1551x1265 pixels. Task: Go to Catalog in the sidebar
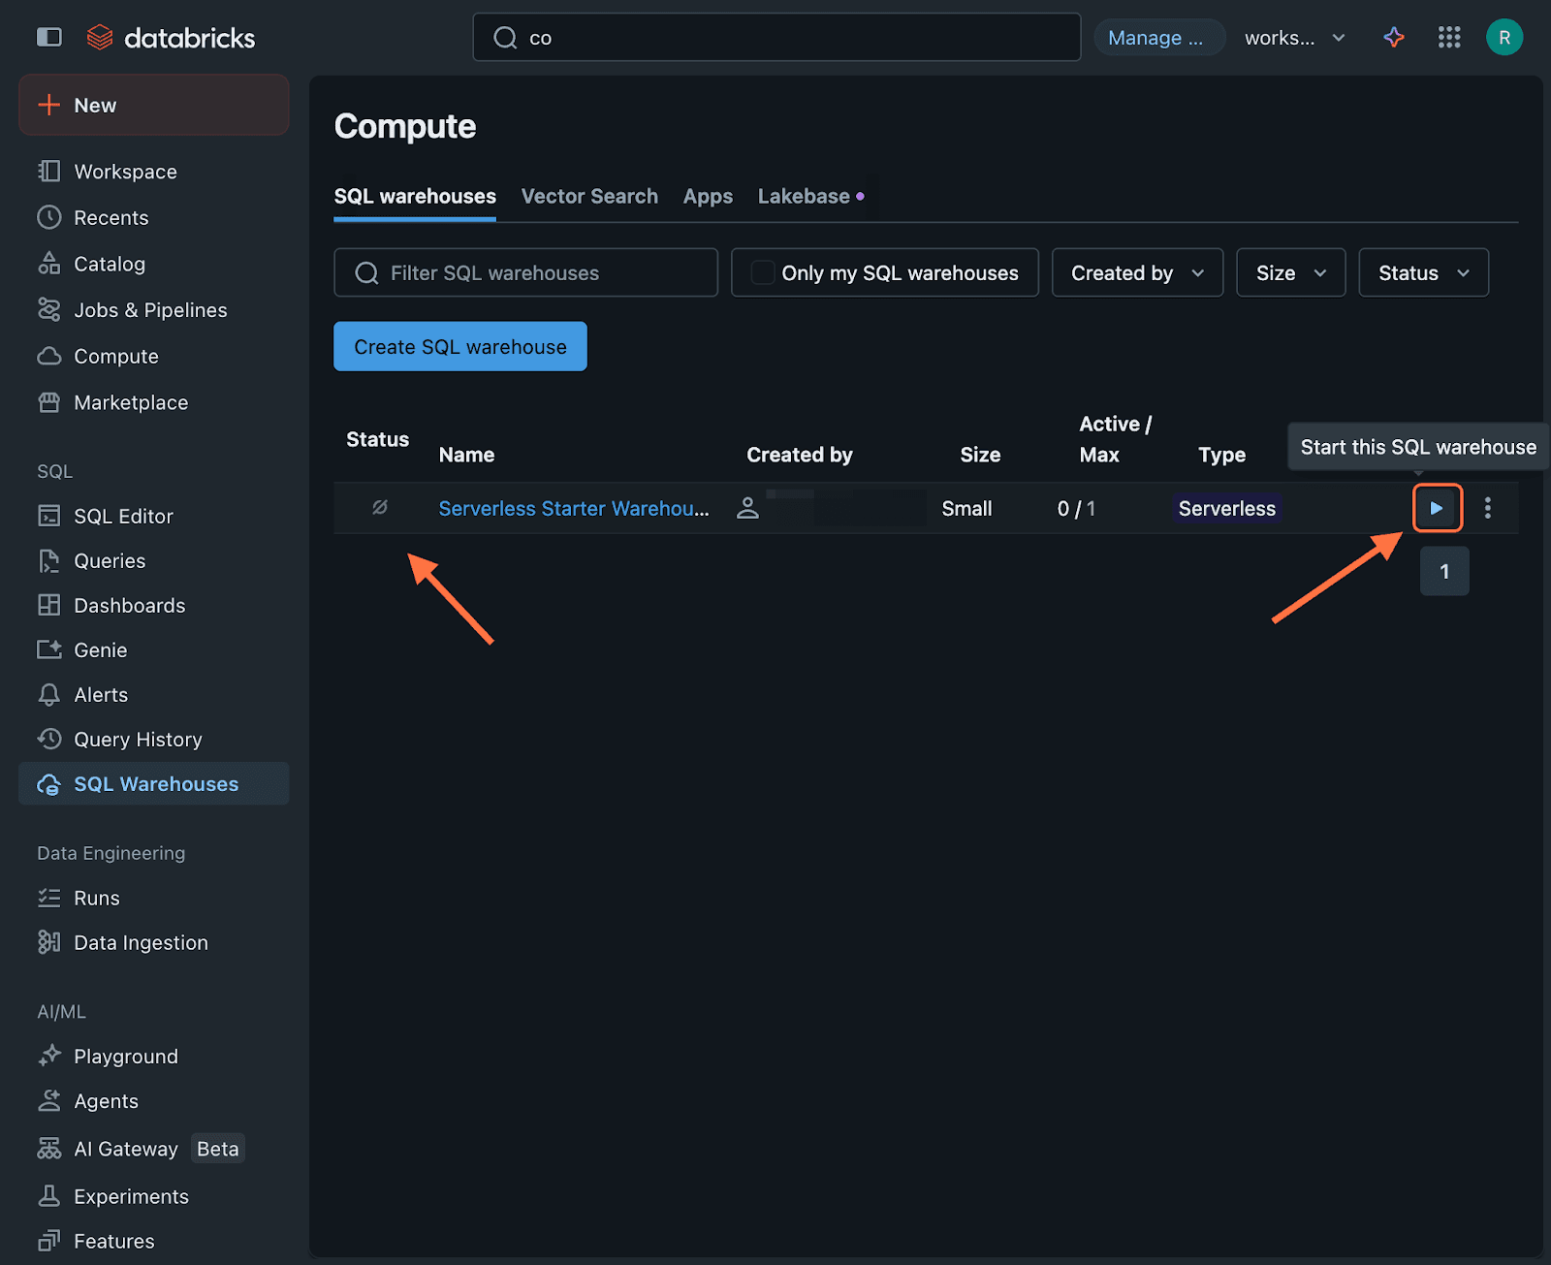pos(109,264)
